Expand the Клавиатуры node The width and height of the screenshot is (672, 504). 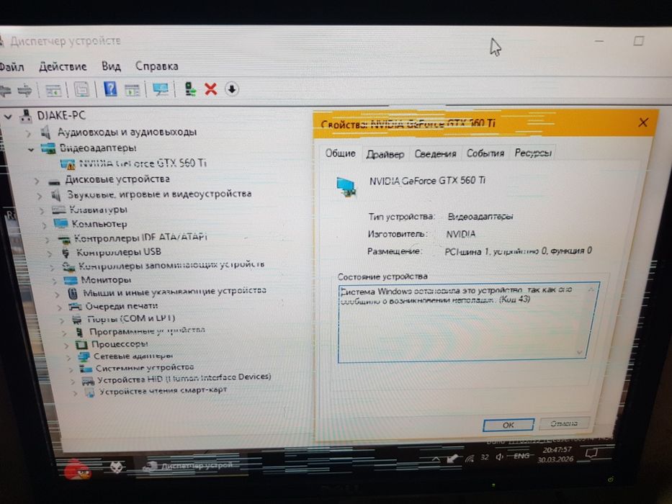[x=42, y=210]
